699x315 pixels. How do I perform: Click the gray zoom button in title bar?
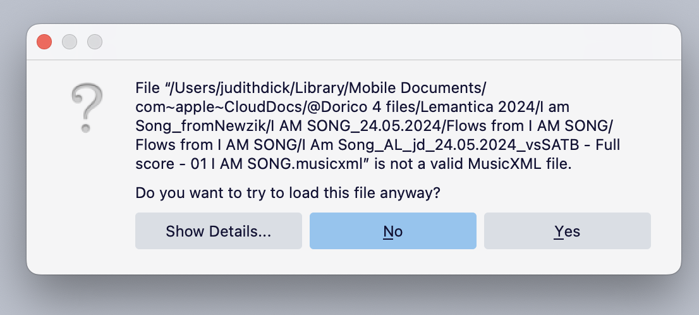(95, 42)
